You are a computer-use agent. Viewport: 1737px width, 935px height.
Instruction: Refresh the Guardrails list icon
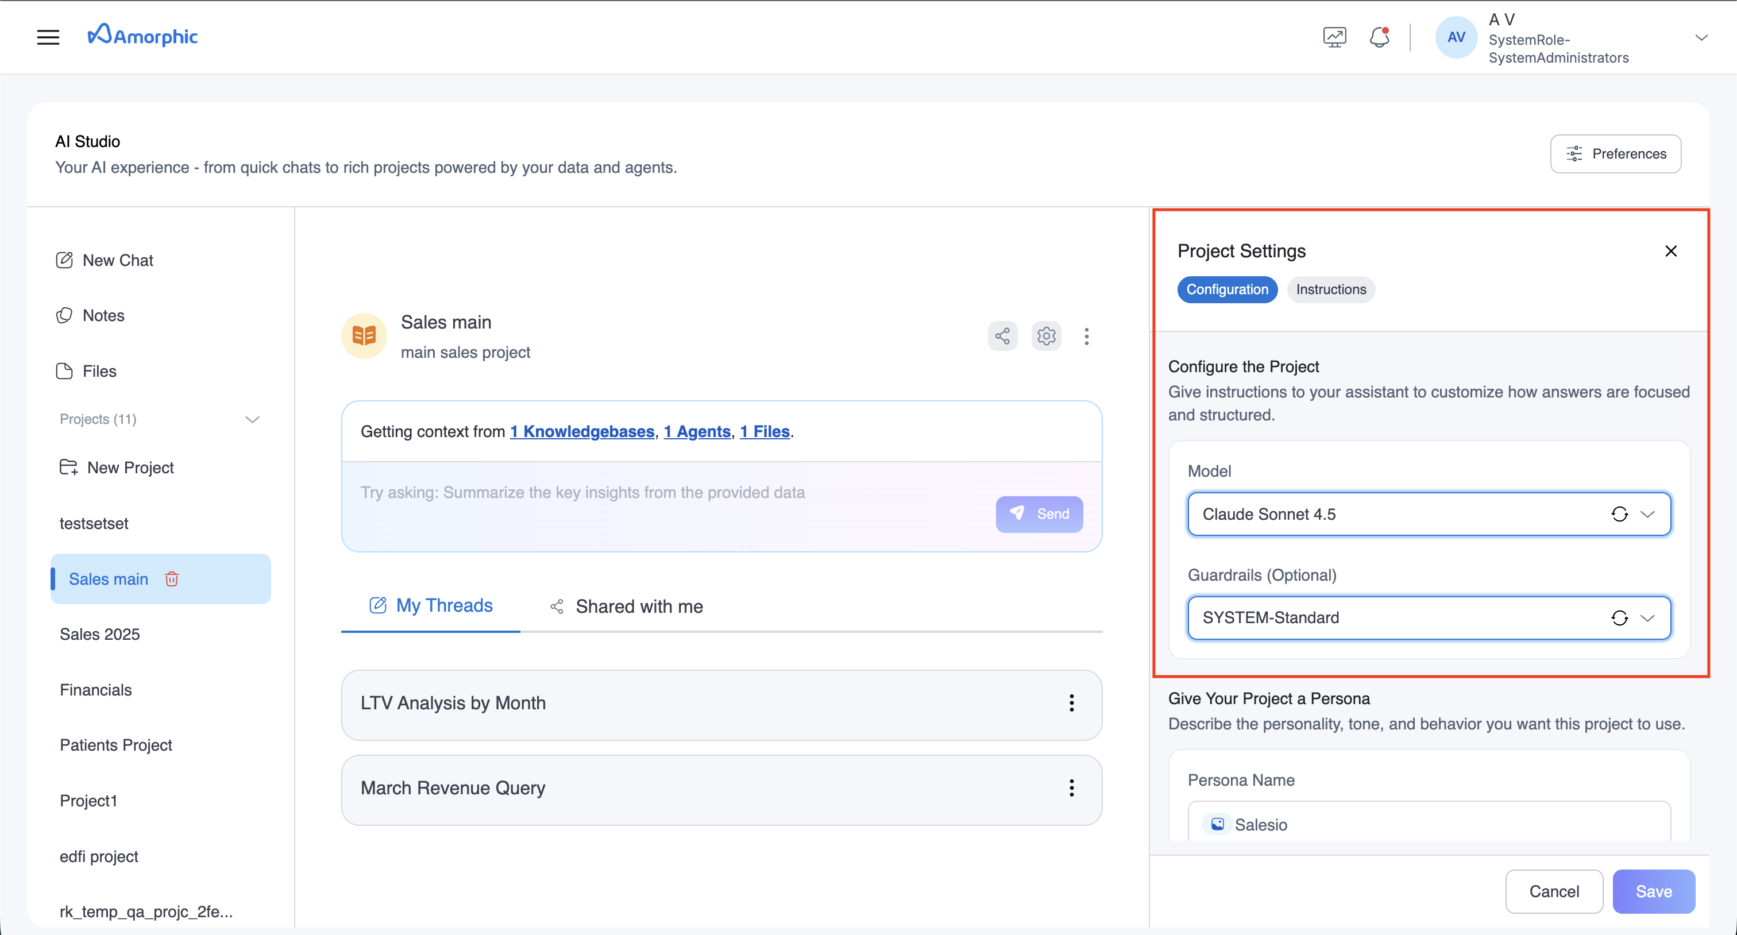tap(1619, 618)
